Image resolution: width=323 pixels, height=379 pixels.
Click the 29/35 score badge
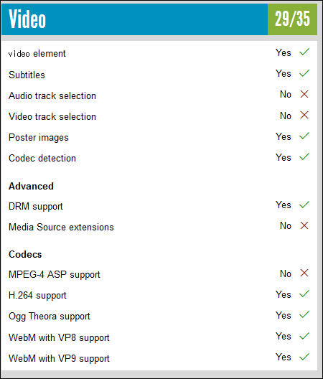292,19
